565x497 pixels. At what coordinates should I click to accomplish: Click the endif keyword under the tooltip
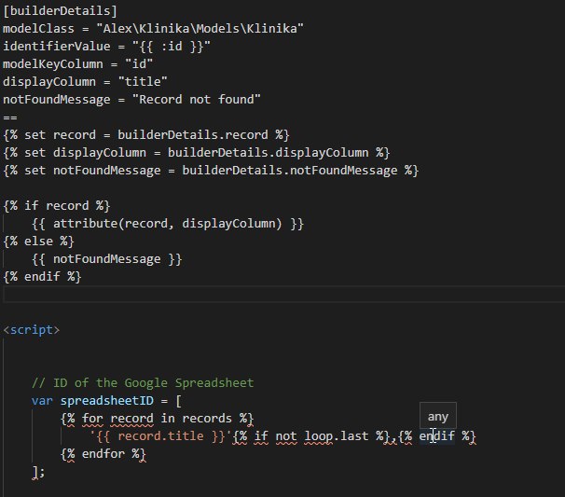(436, 436)
